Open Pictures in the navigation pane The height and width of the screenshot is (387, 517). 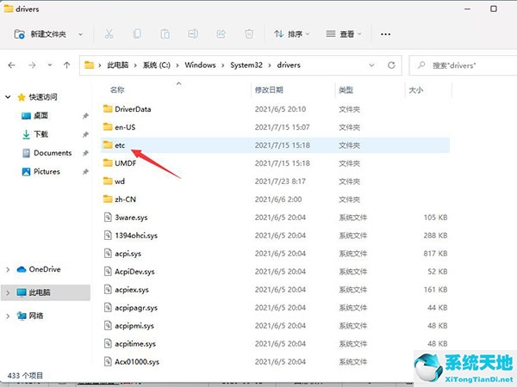[47, 172]
